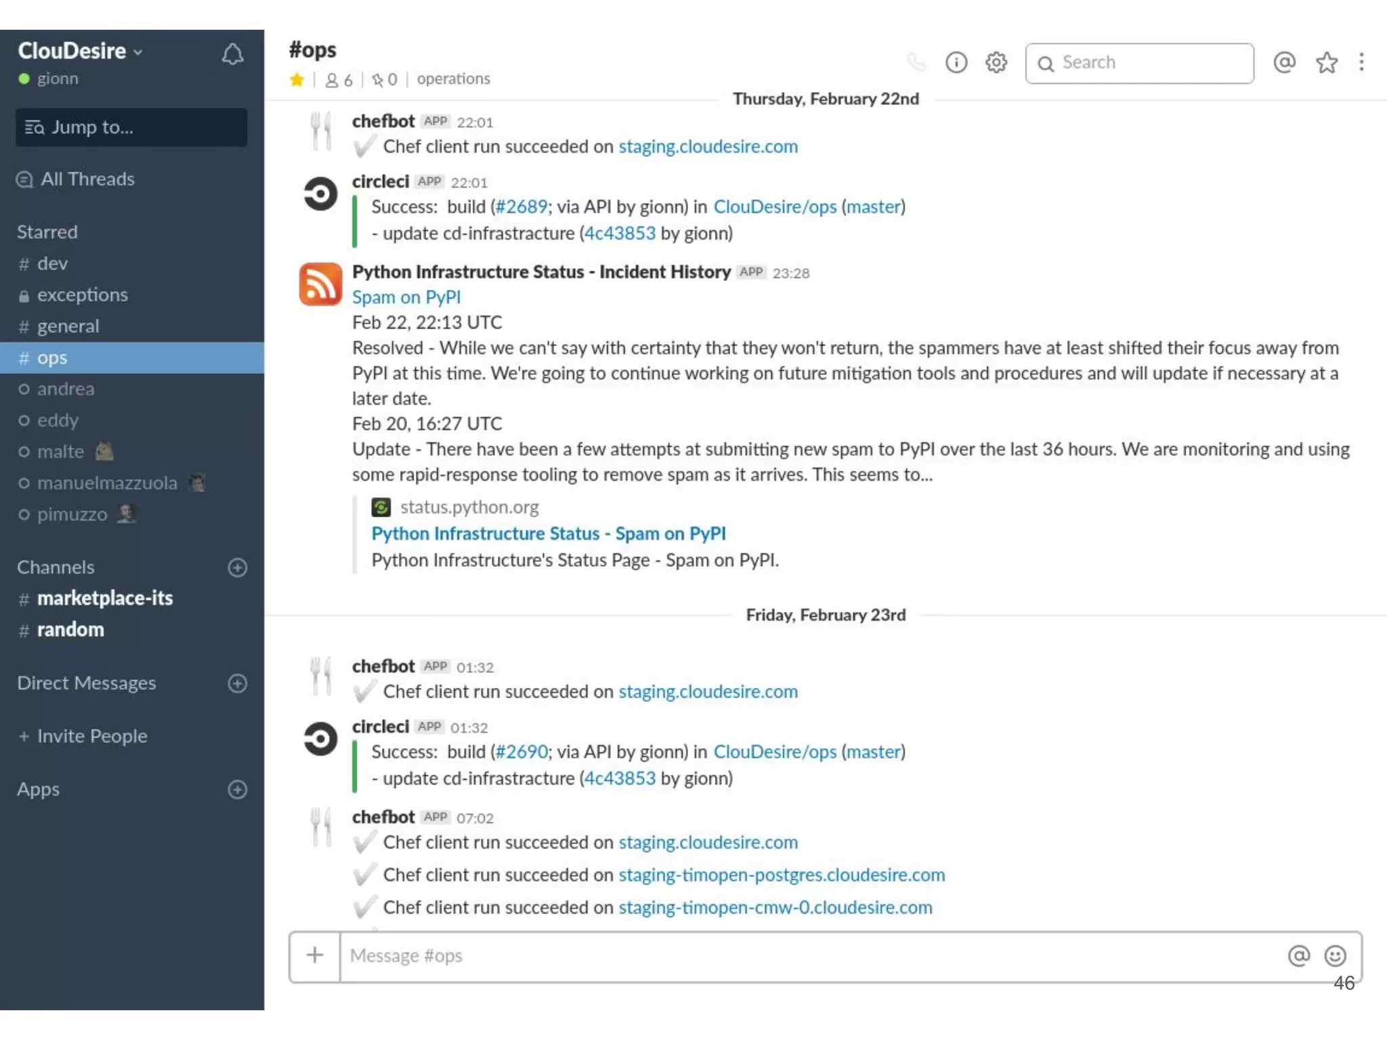Unstar the #ops channel yellow star
The image size is (1387, 1040).
[297, 80]
